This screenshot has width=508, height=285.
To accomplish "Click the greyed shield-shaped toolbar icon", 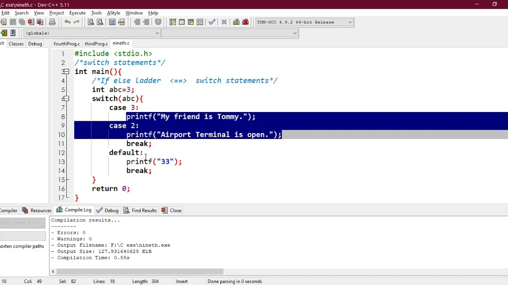I will coord(158,22).
